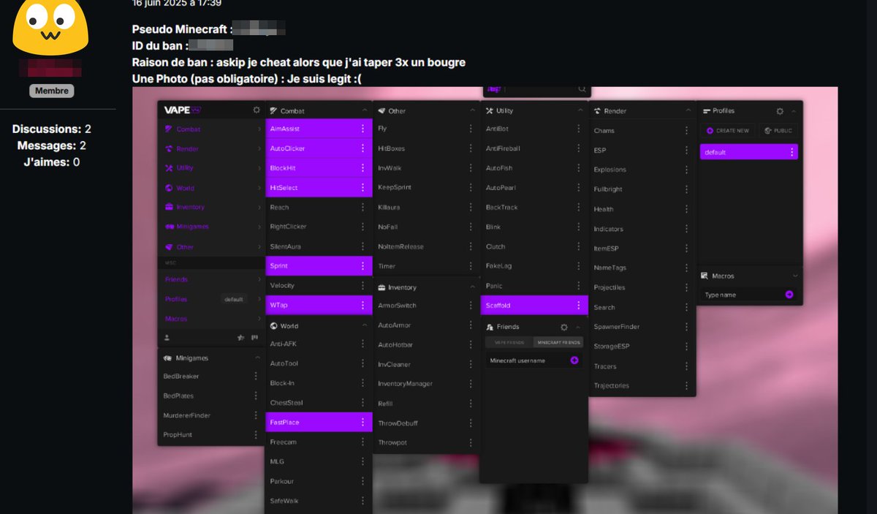
Task: Open AntiBot options three-dot menu
Action: pos(578,129)
